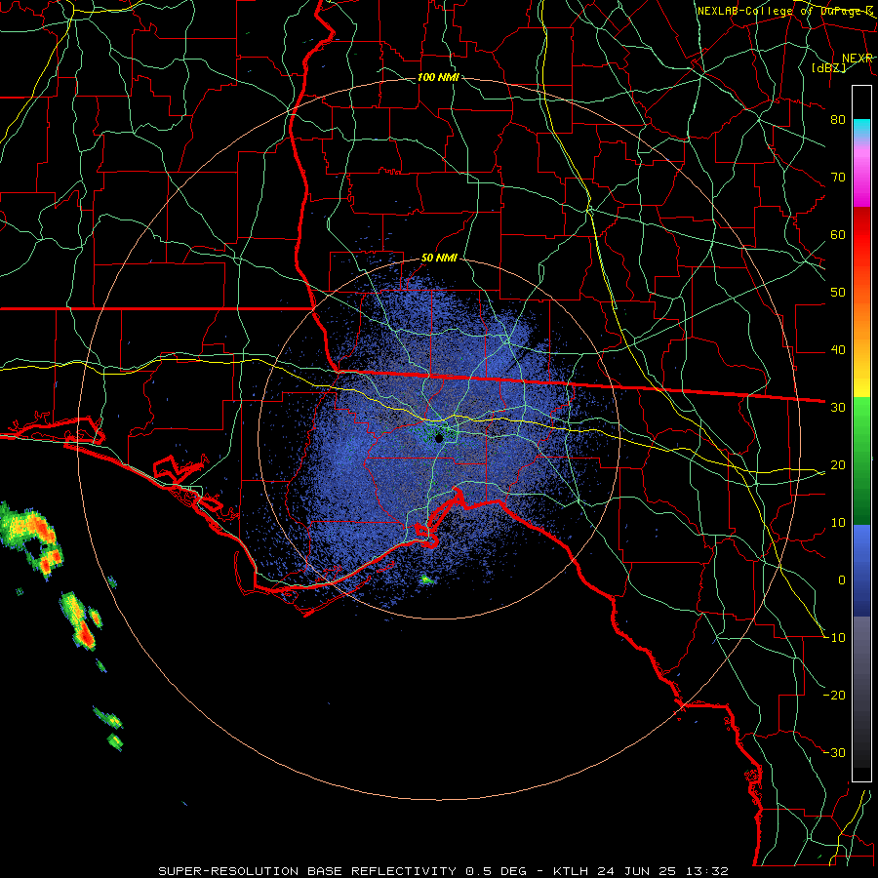Click the large storm cell off the western coast
Image resolution: width=878 pixels, height=878 pixels.
point(32,539)
